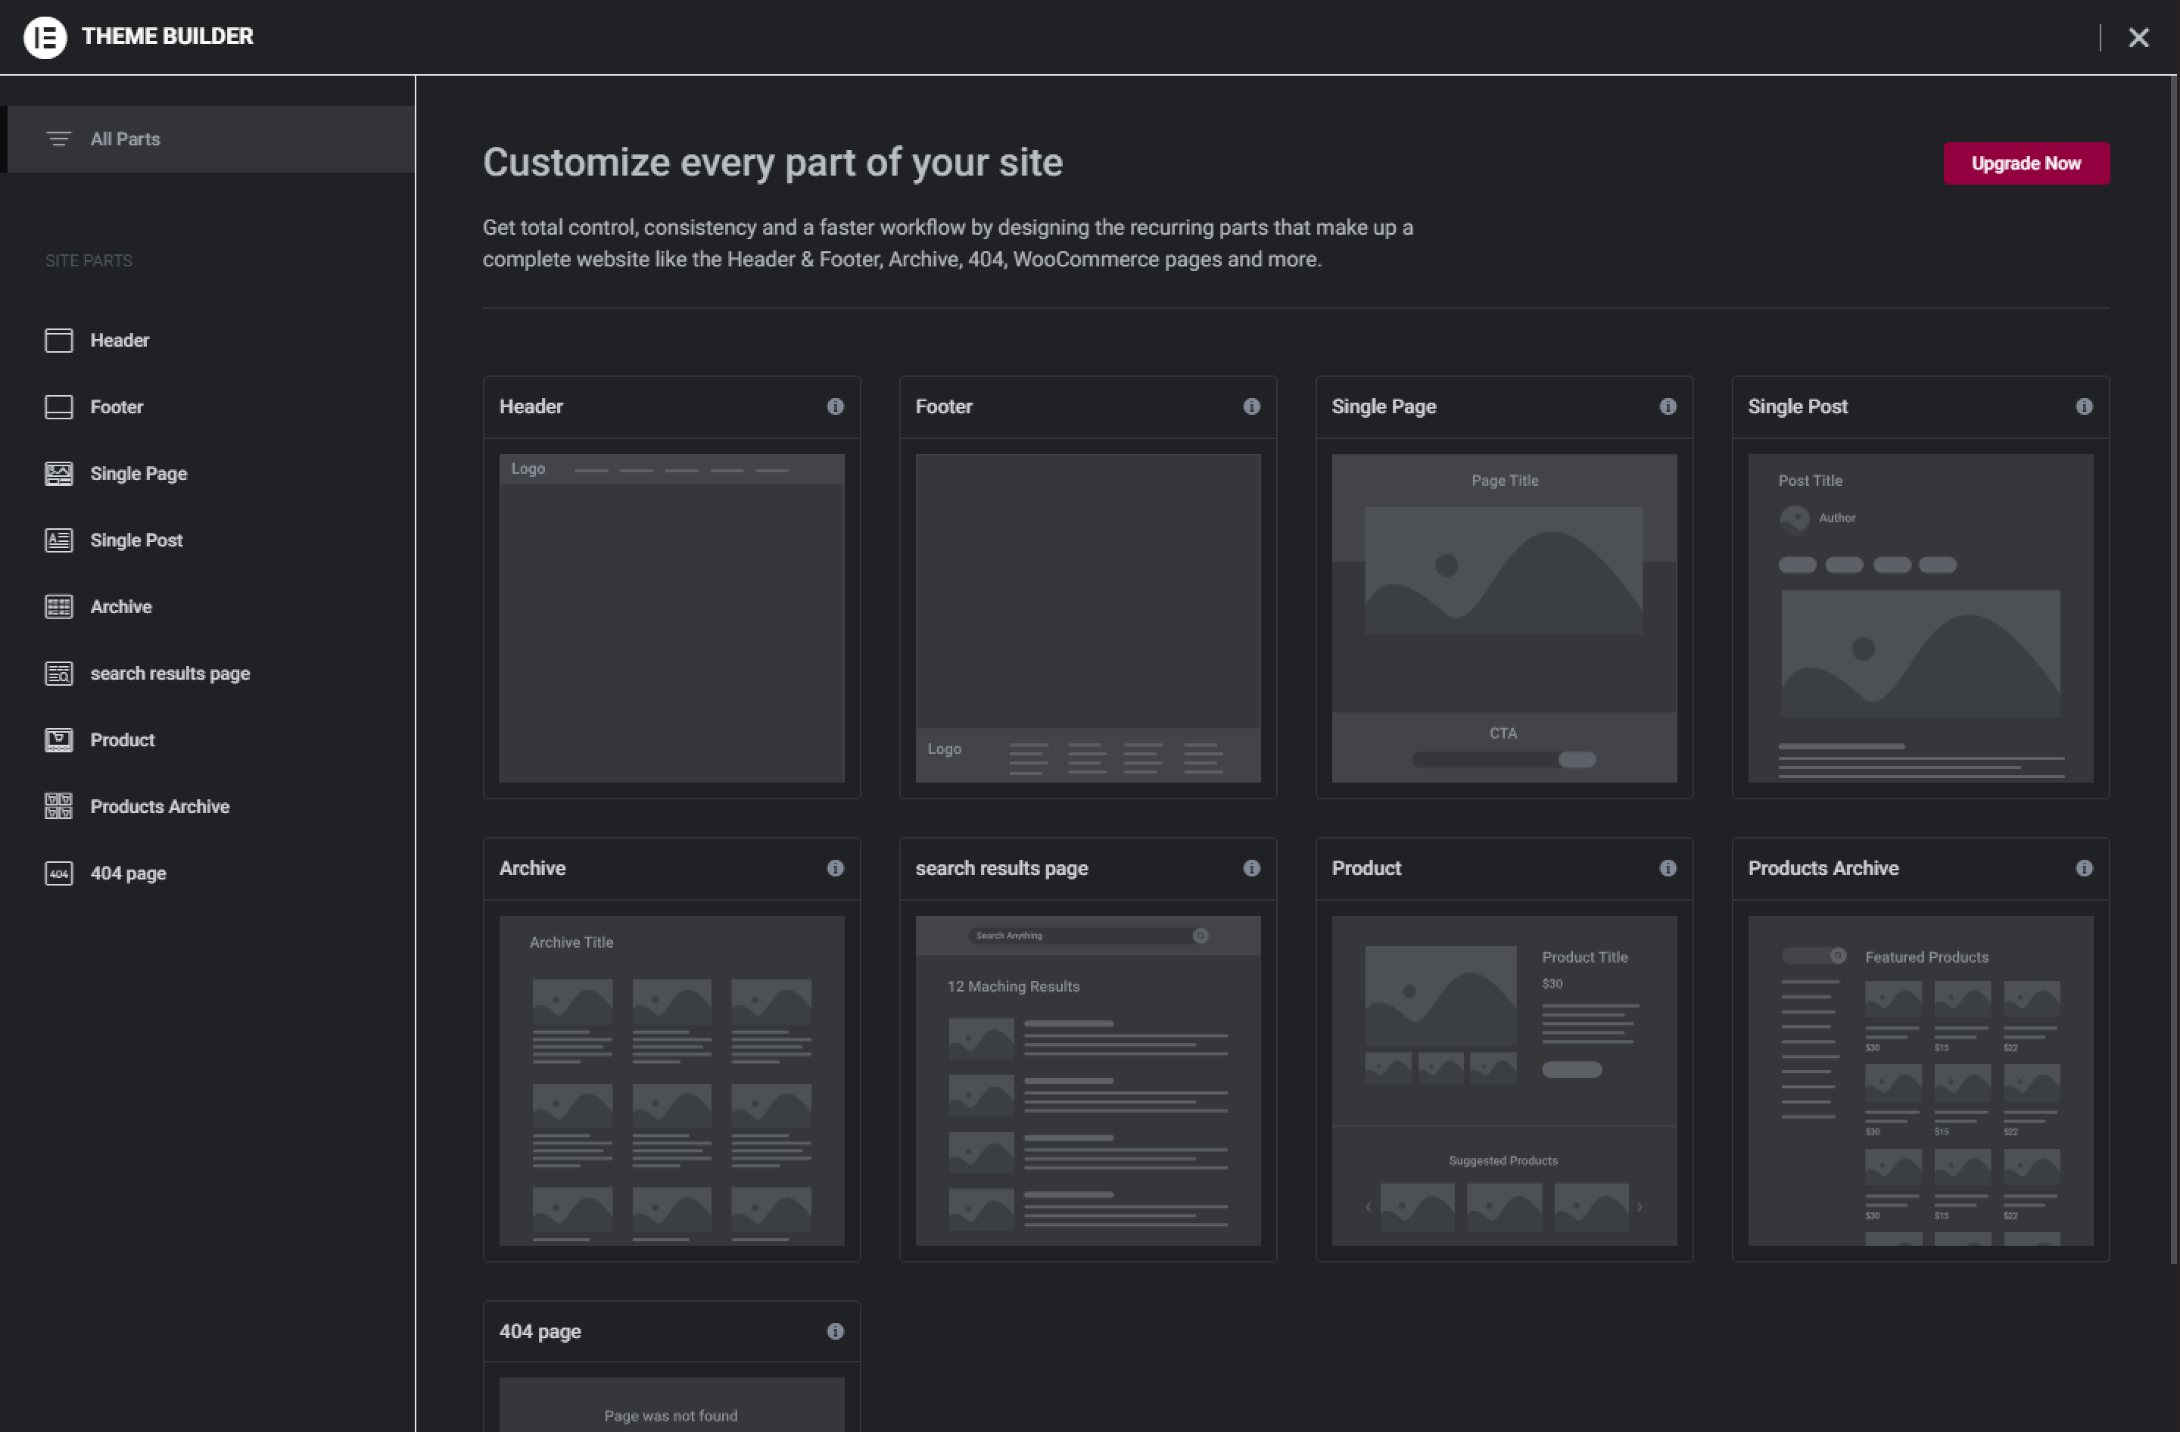
Task: Show info for search results page card
Action: 1251,868
